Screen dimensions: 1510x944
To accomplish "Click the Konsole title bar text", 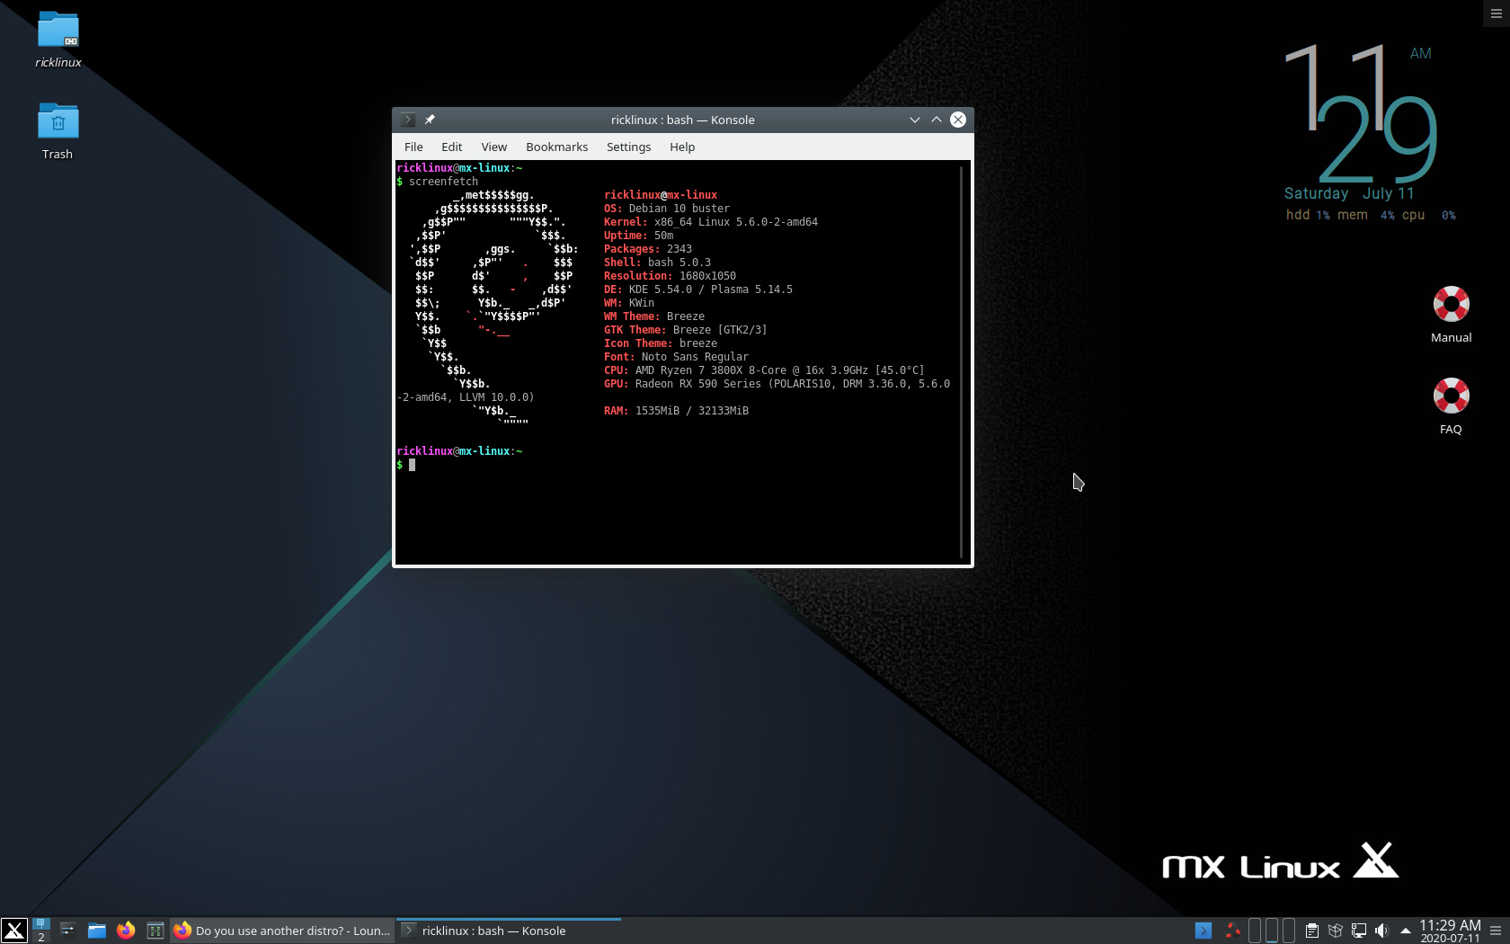I will pos(682,120).
